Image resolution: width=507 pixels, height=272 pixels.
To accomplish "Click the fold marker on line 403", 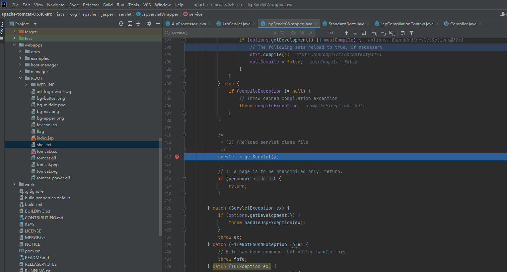I will (184, 84).
